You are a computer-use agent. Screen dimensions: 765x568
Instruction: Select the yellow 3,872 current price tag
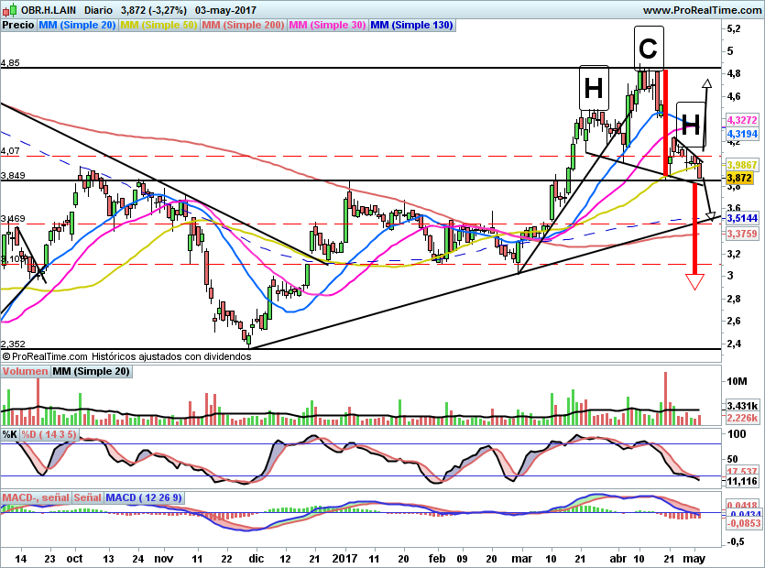pyautogui.click(x=738, y=178)
